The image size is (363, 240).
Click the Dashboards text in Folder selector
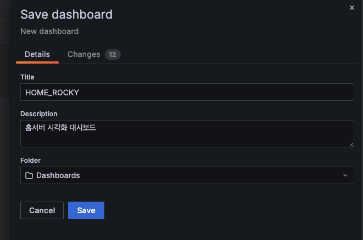tap(58, 175)
